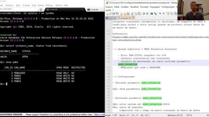209x117 pixels.
Task: Open the Macros menu in MobaXterm
Action: point(59,5)
